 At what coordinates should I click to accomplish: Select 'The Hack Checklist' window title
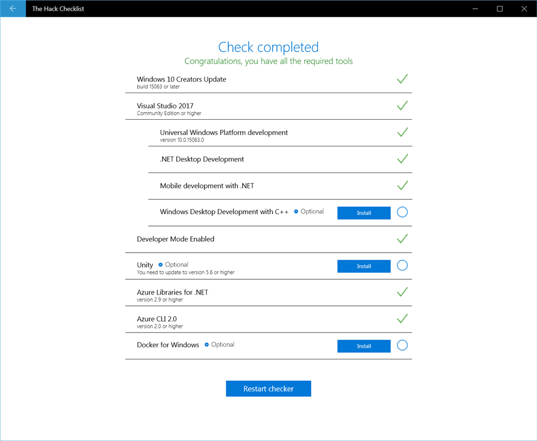58,9
